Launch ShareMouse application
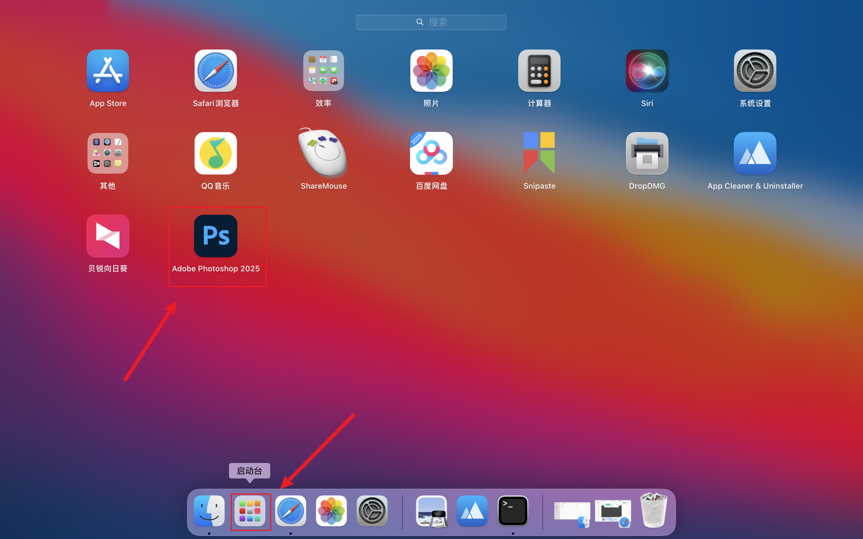The width and height of the screenshot is (863, 539). point(323,153)
